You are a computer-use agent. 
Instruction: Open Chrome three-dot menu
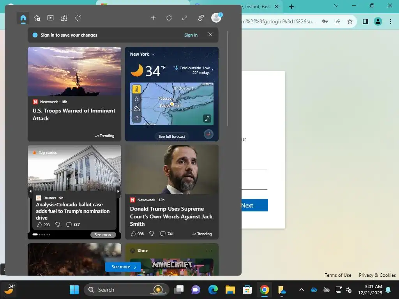pyautogui.click(x=390, y=21)
